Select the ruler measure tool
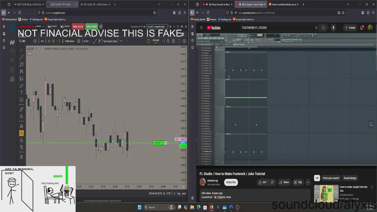This screenshot has height=212, width=377. coord(22,109)
